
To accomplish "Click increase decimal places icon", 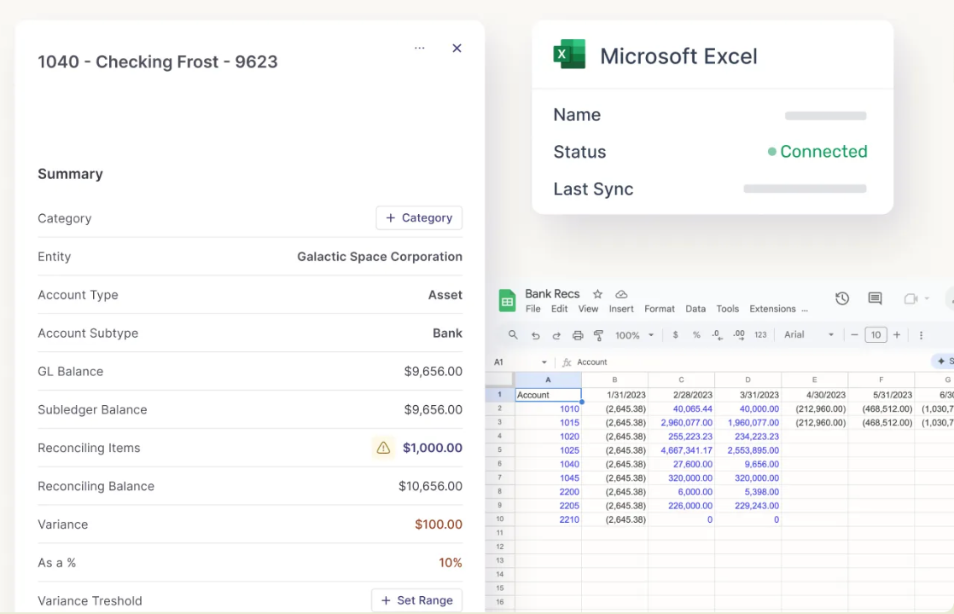I will 739,335.
